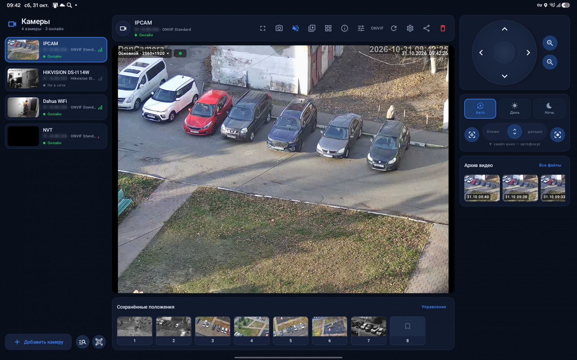Select День image mode
The width and height of the screenshot is (577, 360).
pyautogui.click(x=514, y=109)
